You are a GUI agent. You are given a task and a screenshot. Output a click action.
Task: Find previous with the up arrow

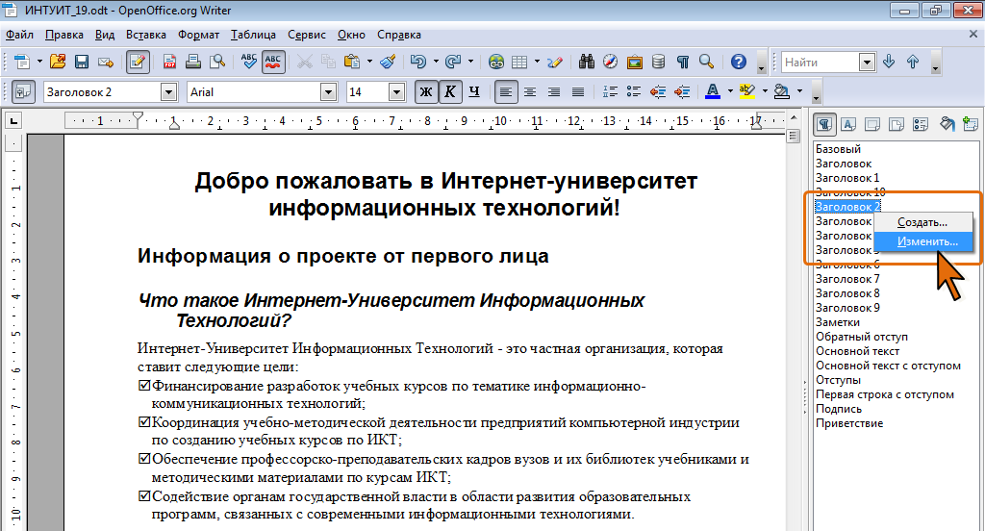(x=913, y=62)
